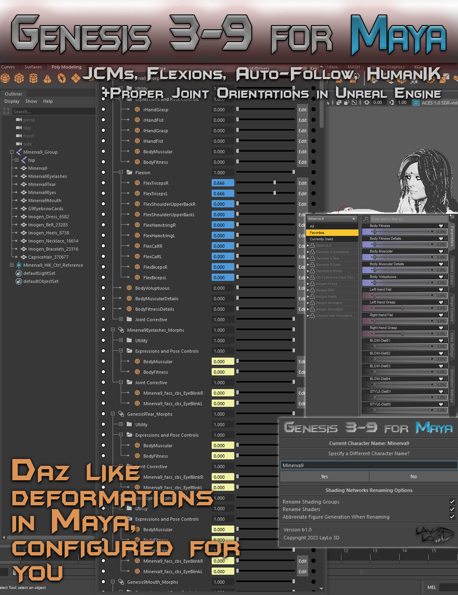Click the FlexCalfR orange target icon
Image resolution: width=458 pixels, height=595 pixels.
tap(137, 246)
